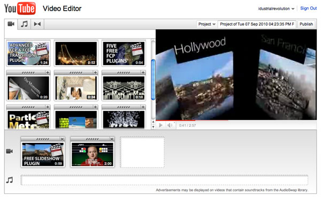
Task: Play the preview video
Action: coord(160,125)
